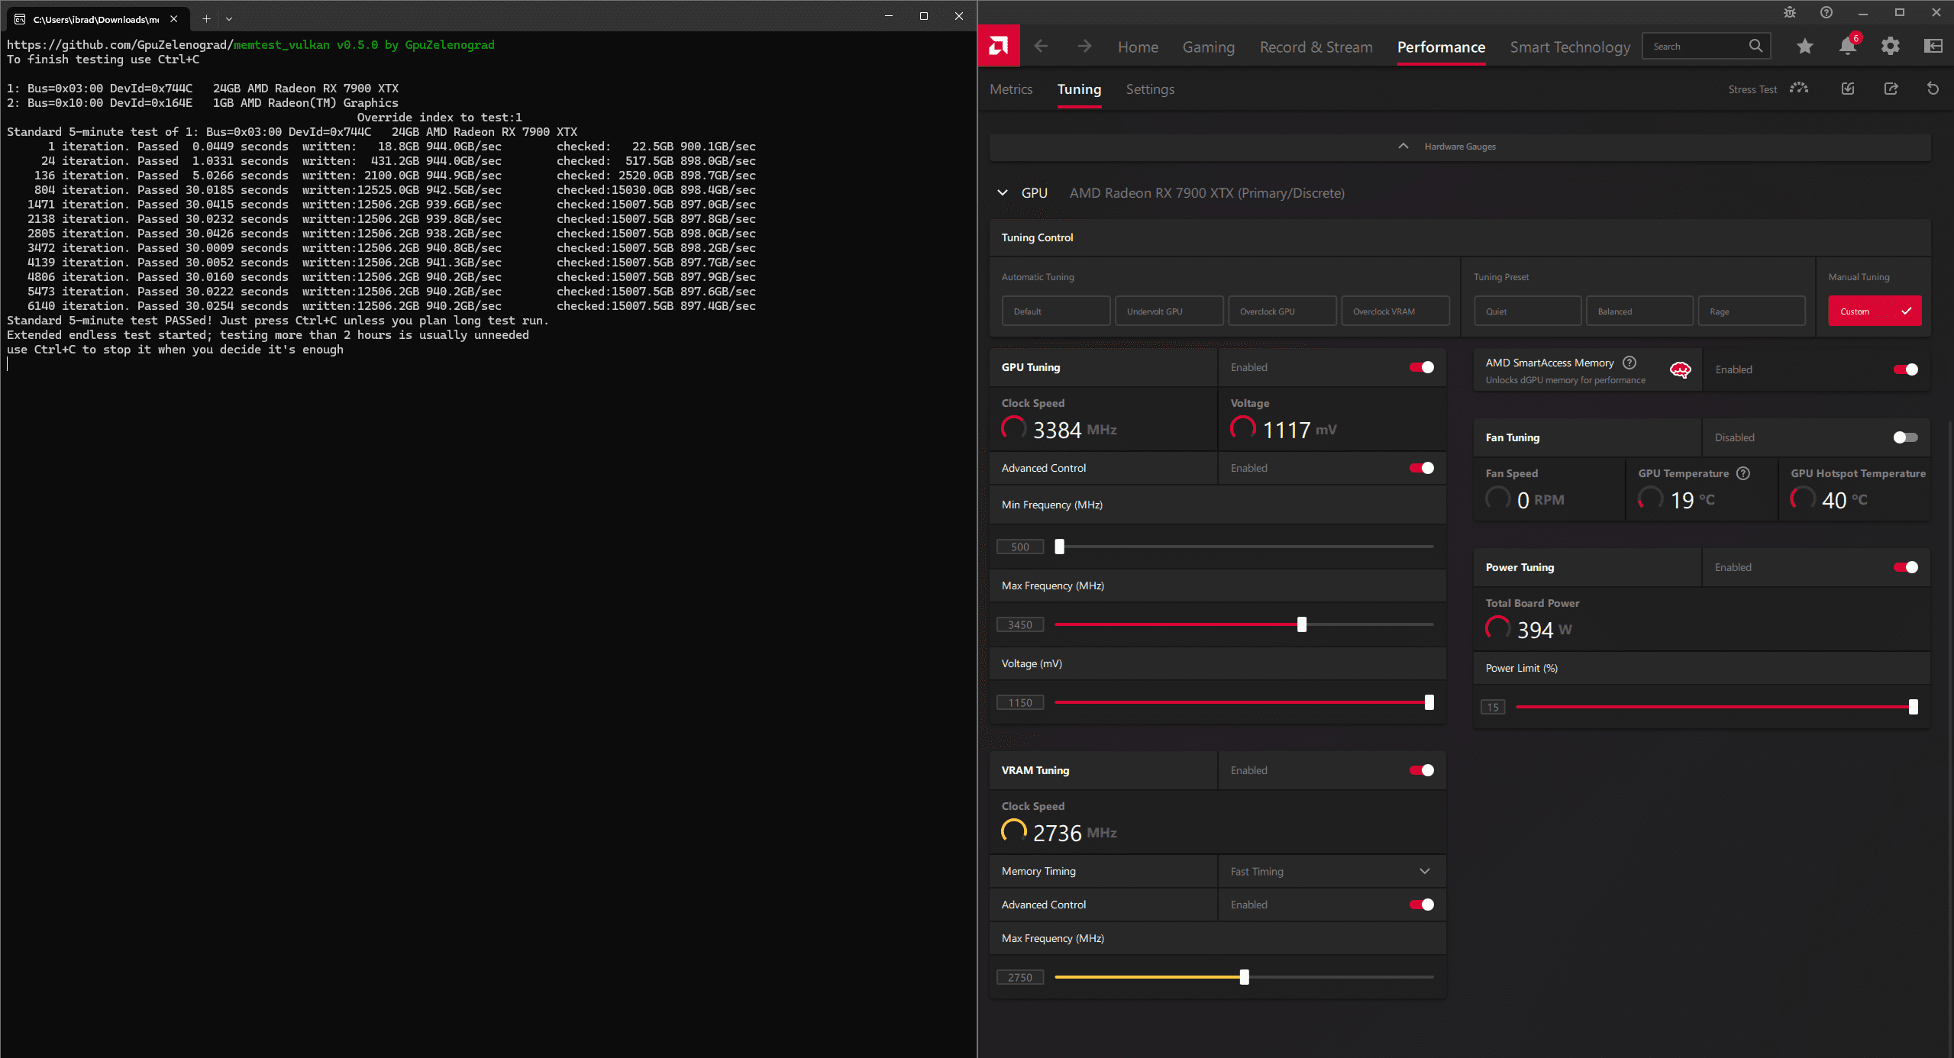Open the bug report icon

[x=1789, y=12]
